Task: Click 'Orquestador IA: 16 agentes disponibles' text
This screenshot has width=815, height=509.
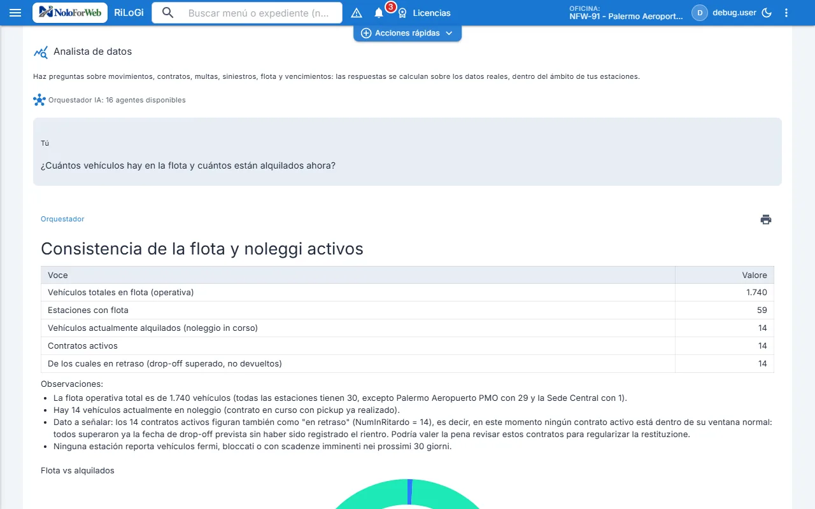Action: 117,100
